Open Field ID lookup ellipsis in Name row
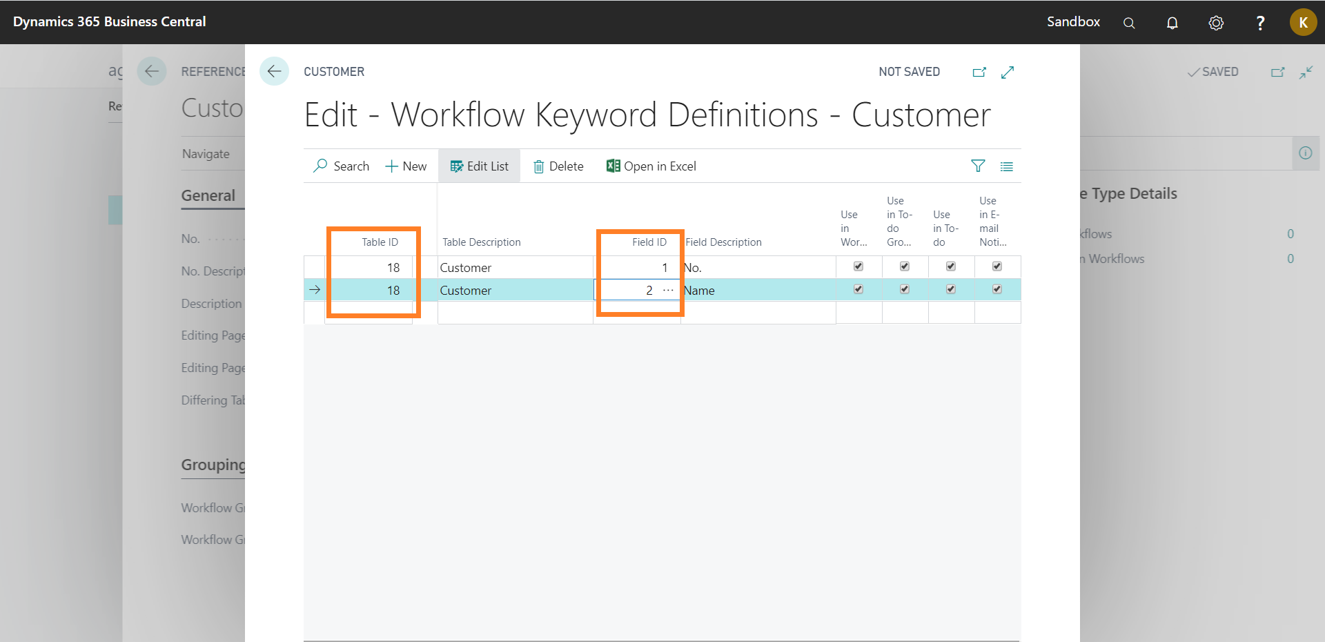This screenshot has width=1325, height=642. tap(668, 290)
